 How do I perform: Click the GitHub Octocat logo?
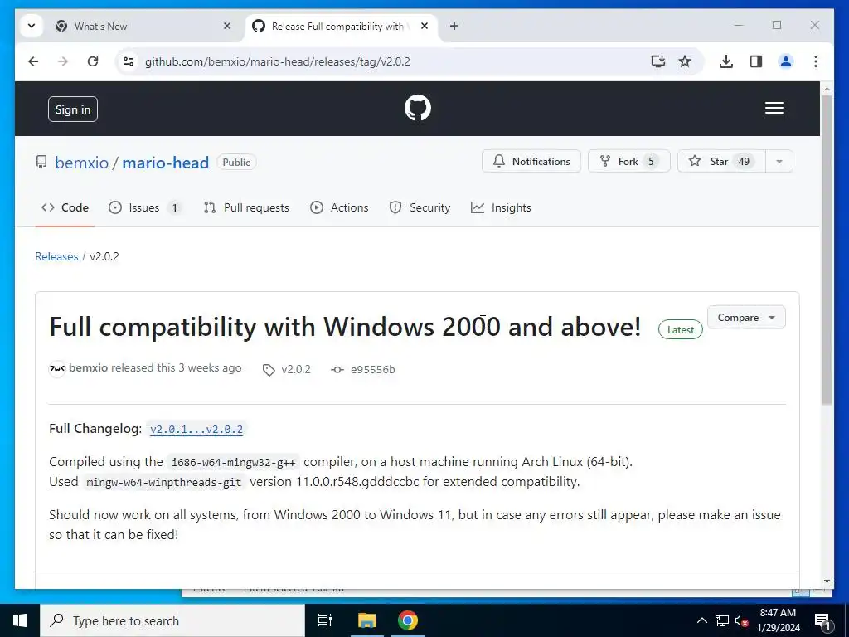418,109
